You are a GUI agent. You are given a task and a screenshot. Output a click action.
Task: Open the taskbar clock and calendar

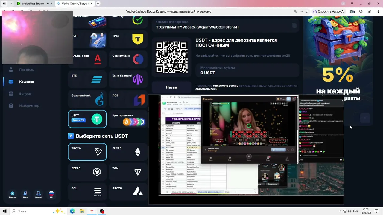(365, 211)
